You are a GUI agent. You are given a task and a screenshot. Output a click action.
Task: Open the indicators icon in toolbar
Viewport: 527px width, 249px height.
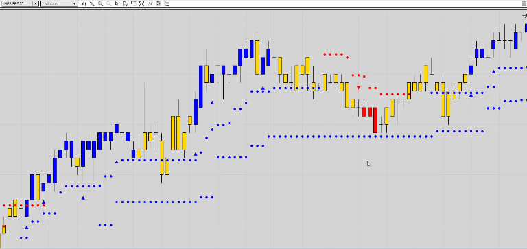(x=141, y=3)
